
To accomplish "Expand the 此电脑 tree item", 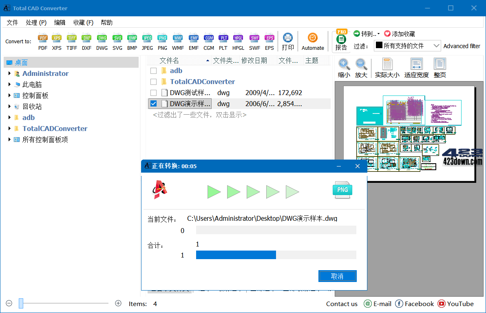I will (x=10, y=84).
